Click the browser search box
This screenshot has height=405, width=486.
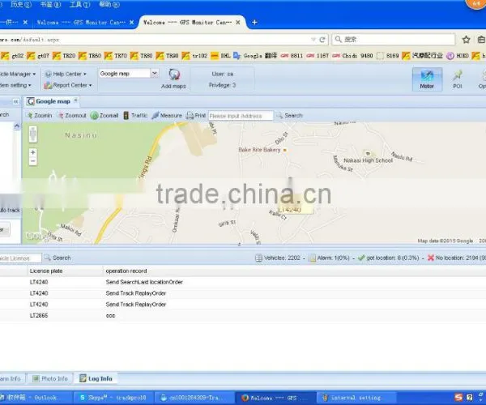(x=394, y=40)
